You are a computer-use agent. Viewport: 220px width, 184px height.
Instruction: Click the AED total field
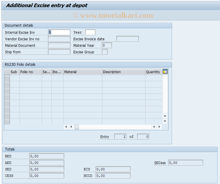[x=47, y=163]
